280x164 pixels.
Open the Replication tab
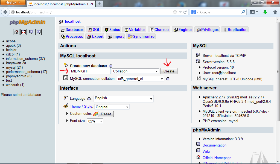235,30
